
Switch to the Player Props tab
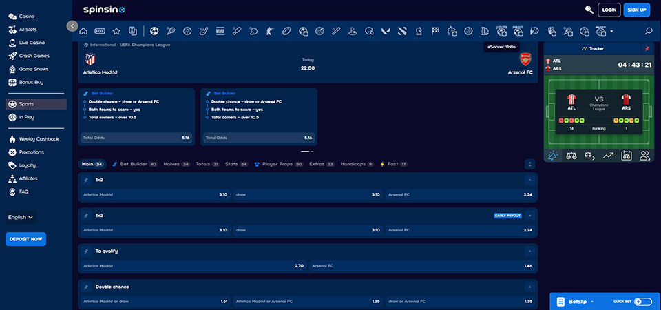point(279,164)
